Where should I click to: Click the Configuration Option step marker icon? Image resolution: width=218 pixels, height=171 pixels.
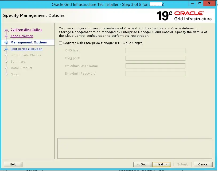[6, 30]
